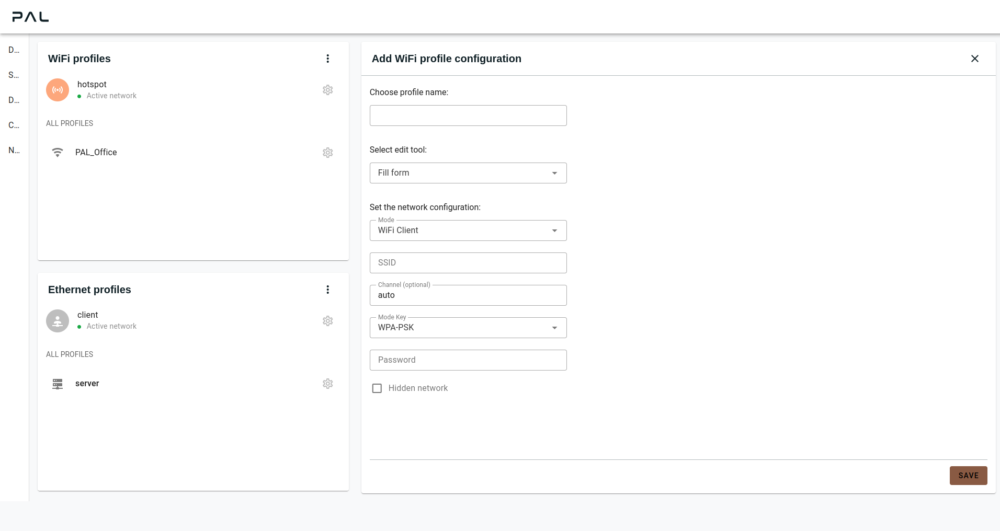
Task: Click the SSID input field
Action: [468, 263]
